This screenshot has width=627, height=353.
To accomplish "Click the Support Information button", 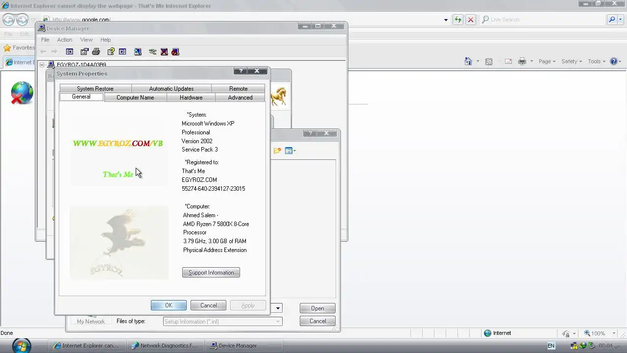I will tap(211, 273).
